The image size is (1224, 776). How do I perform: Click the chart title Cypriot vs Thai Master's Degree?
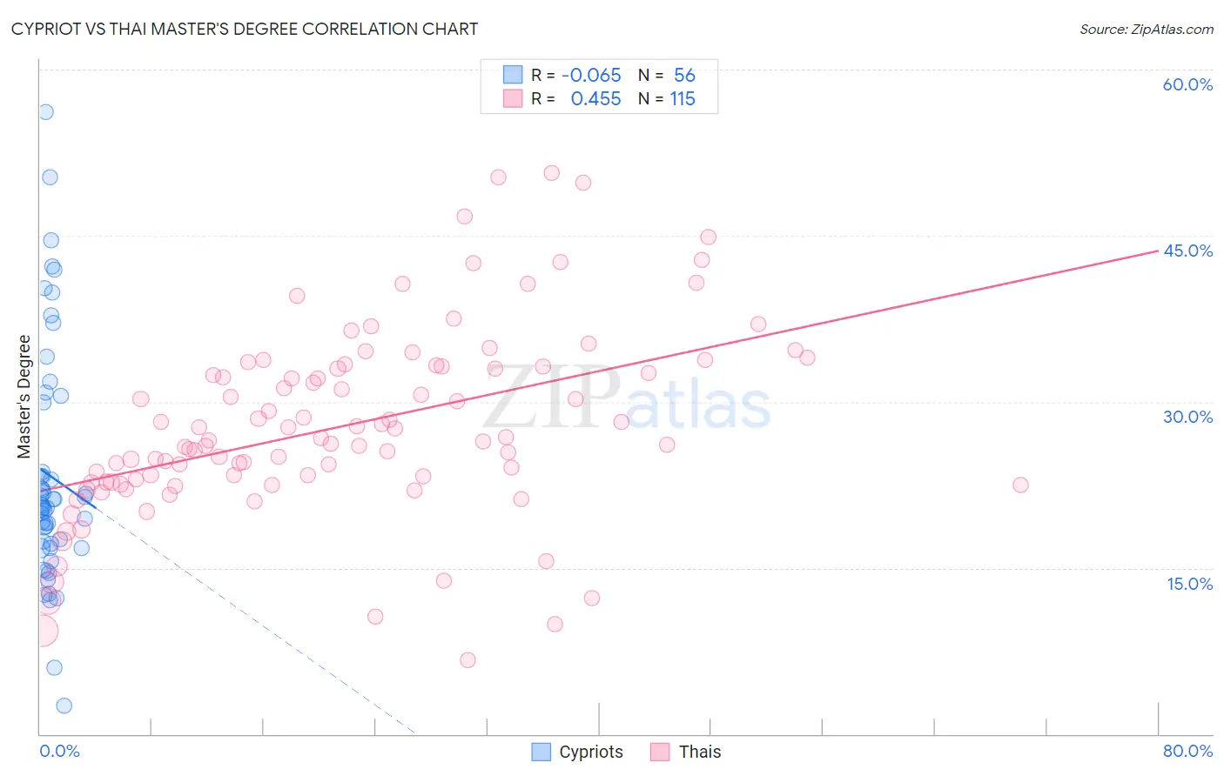245,29
